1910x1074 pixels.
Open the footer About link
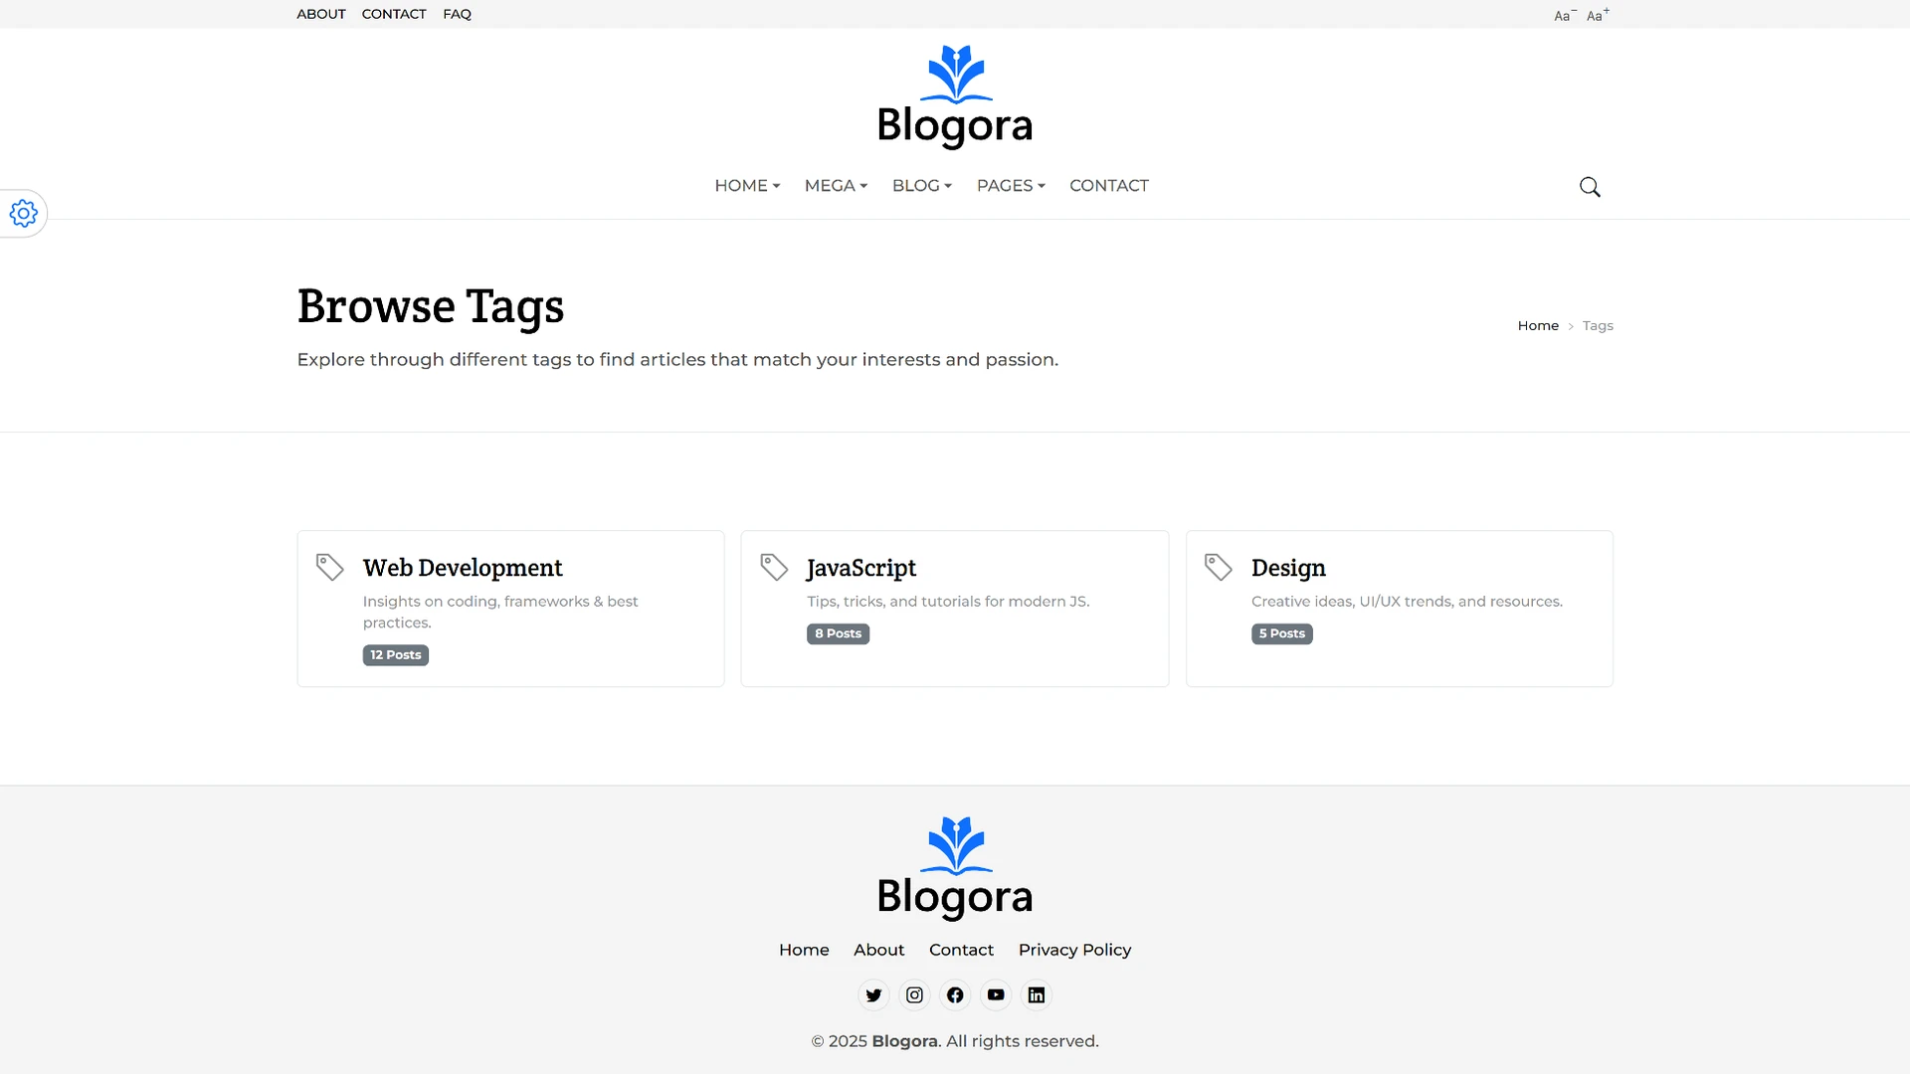[878, 950]
